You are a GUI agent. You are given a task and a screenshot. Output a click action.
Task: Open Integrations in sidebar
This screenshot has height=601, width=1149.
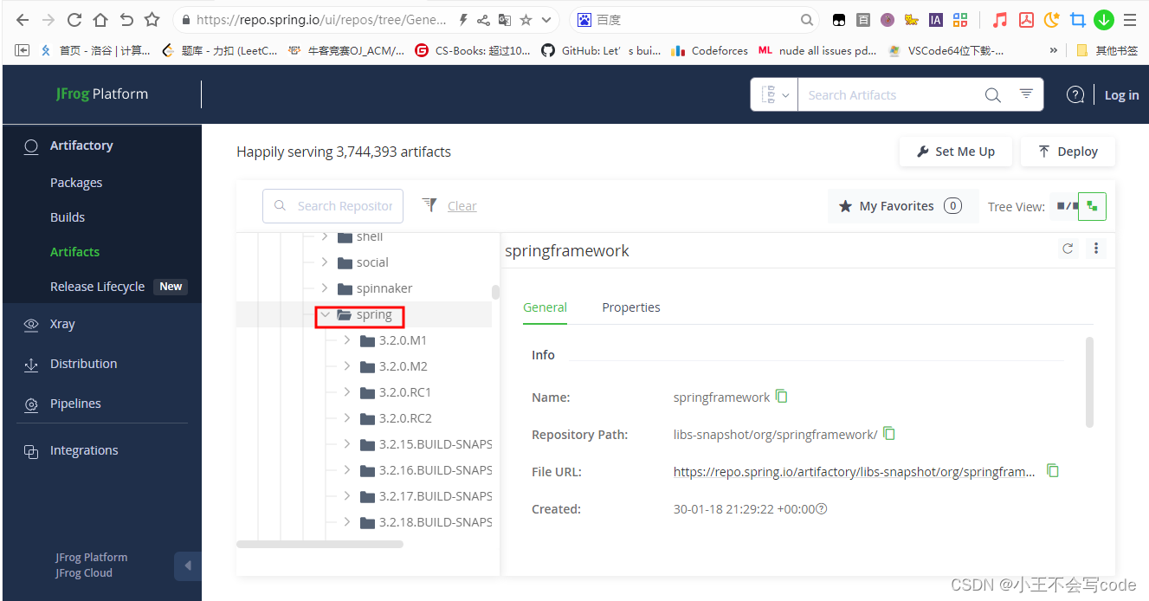(x=84, y=450)
